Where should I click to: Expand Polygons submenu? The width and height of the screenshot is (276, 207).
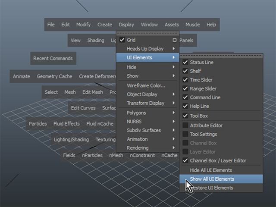tap(147, 113)
